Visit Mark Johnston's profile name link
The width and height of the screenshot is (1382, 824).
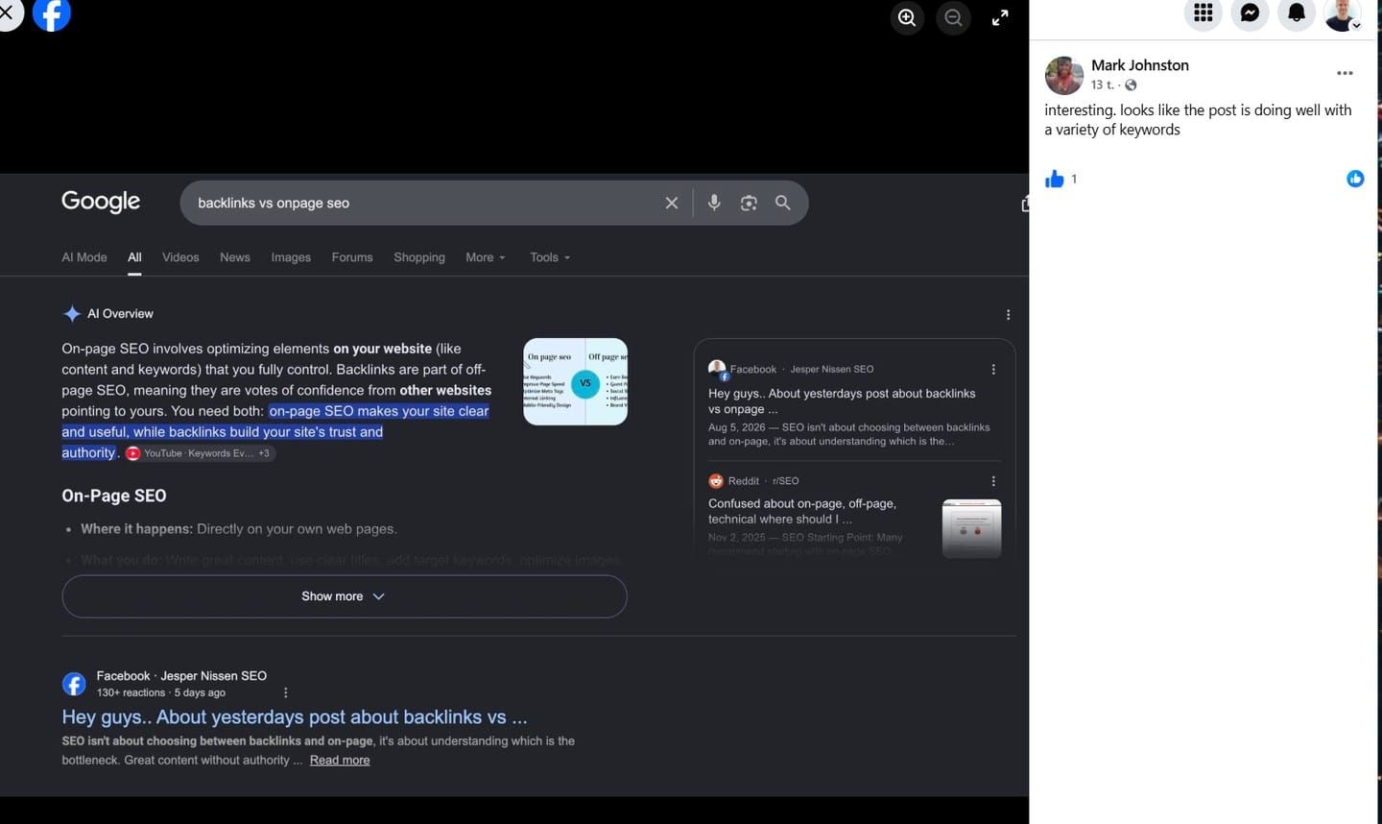pos(1139,65)
